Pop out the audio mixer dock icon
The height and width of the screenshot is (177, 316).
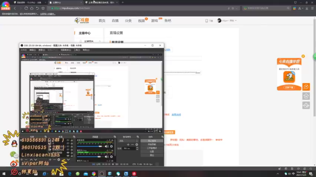click(x=115, y=137)
